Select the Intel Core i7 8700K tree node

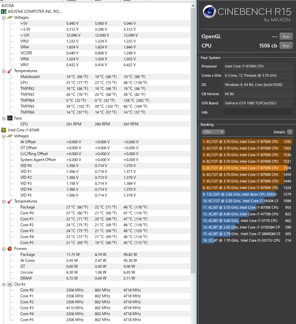(x=24, y=130)
